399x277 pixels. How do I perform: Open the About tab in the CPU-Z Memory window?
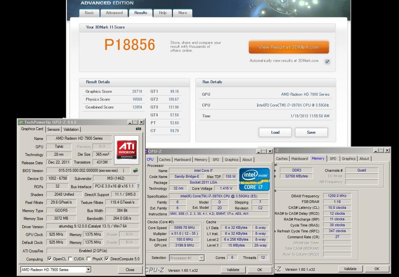[x=364, y=159]
